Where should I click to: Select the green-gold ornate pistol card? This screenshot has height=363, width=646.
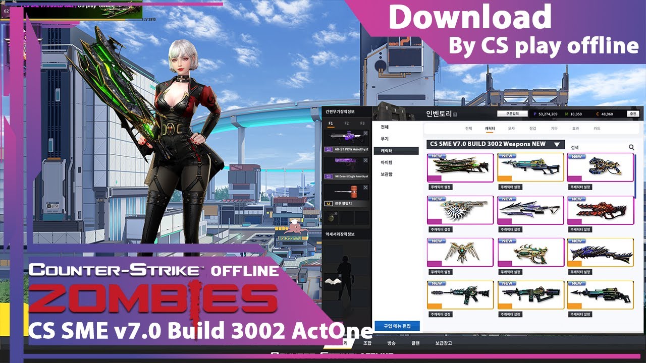530,253
